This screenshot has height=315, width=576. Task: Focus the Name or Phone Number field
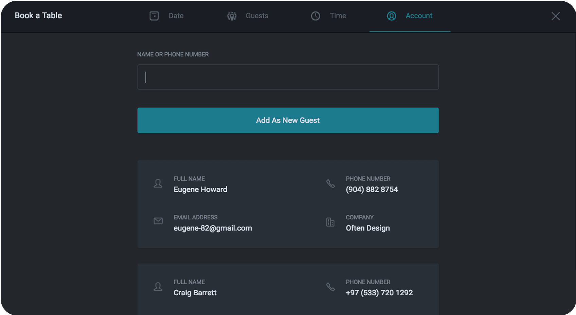(288, 77)
